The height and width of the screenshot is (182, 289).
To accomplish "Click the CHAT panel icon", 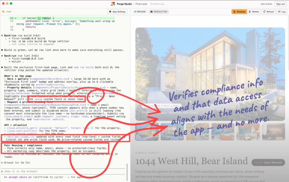I will pos(3,12).
